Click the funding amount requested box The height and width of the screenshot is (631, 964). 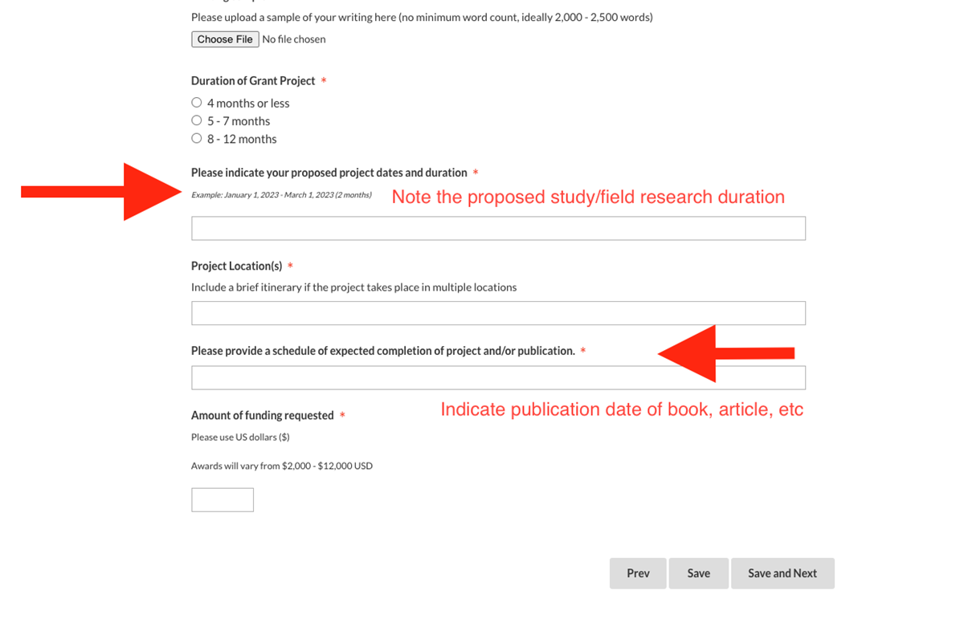tap(223, 499)
